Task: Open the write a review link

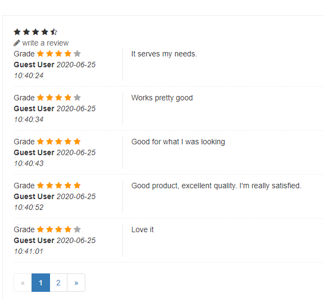Action: tap(45, 43)
